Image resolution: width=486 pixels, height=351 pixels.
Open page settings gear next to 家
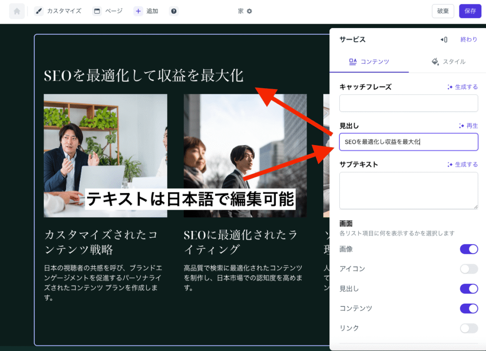coord(249,11)
